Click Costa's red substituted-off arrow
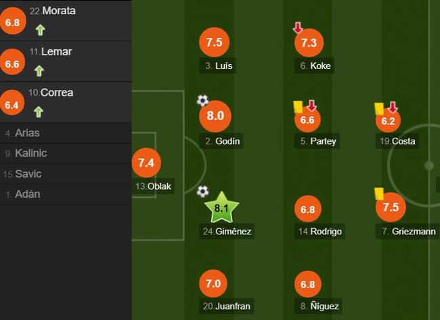Viewport: 440px width, 320px height. (393, 107)
